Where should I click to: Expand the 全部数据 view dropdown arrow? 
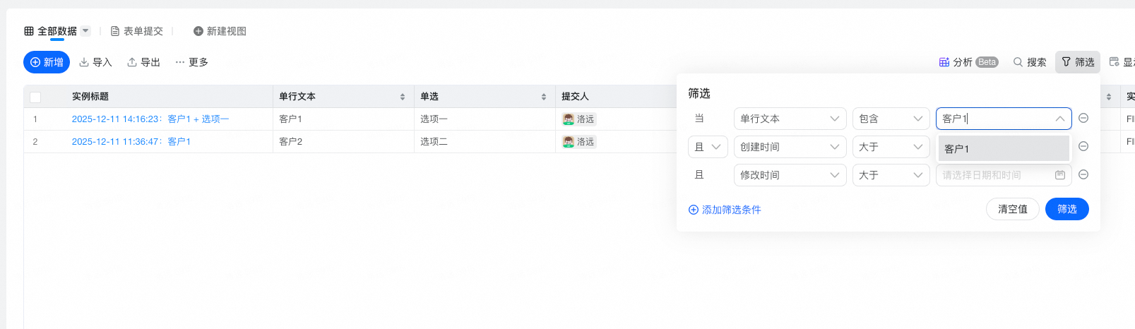(85, 31)
